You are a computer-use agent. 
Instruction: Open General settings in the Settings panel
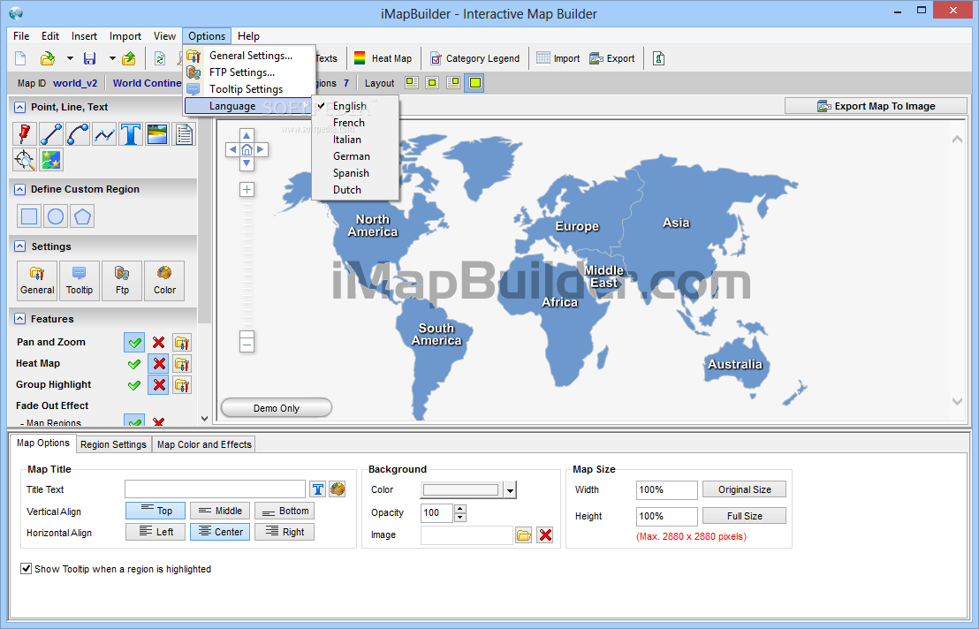coord(37,281)
